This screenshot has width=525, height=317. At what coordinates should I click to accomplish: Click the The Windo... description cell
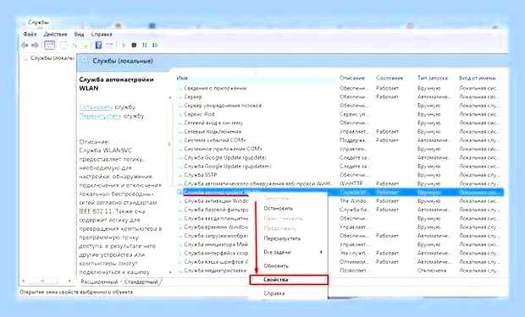pyautogui.click(x=353, y=201)
